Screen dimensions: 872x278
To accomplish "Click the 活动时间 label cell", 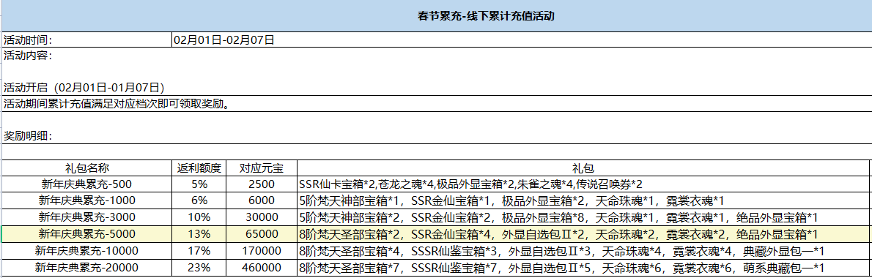I will (86, 40).
